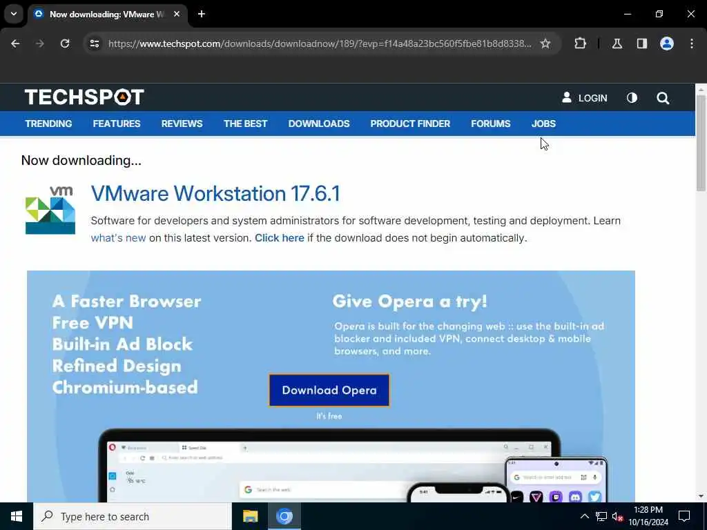This screenshot has width=707, height=530.
Task: Open site information icon in address bar
Action: [94, 43]
